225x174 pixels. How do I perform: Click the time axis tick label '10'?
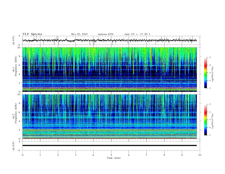point(200,155)
